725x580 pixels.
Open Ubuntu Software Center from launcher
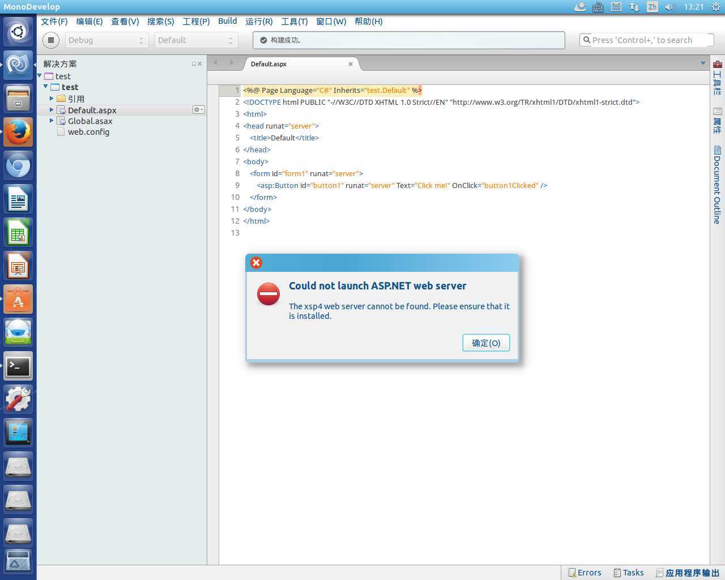tap(18, 299)
